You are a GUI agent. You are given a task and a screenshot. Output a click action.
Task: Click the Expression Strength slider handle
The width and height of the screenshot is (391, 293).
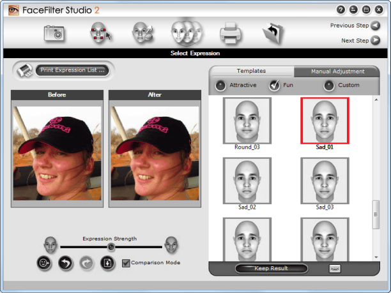(x=111, y=247)
